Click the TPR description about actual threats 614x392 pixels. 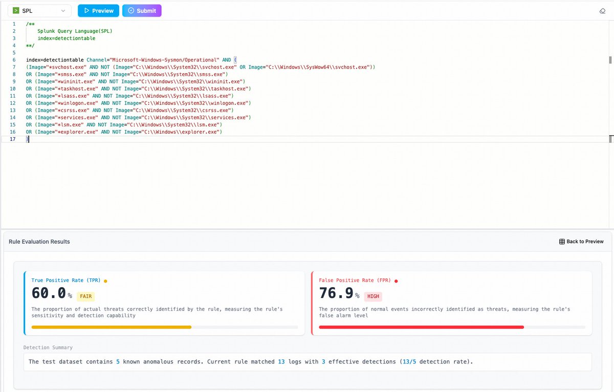(x=157, y=312)
